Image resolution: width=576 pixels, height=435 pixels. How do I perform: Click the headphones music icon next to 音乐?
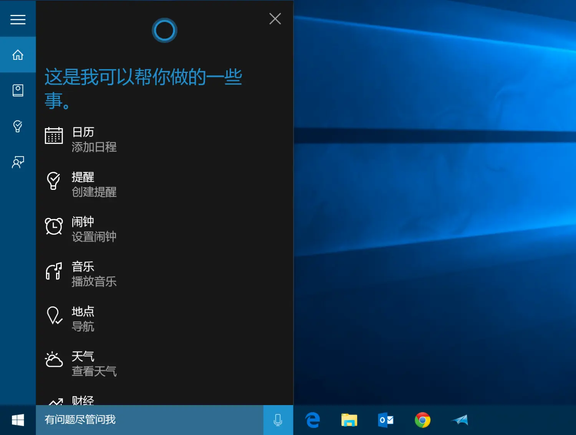click(54, 271)
